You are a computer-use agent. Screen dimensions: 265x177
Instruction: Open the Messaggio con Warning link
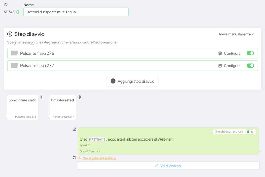point(99,158)
